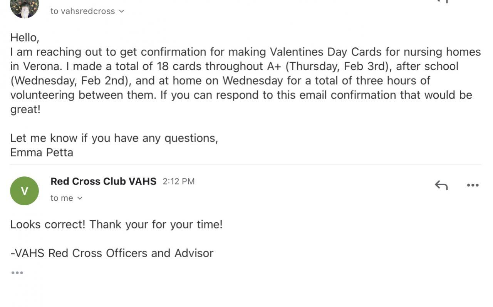Click the "-VAHS Red Cross Officers and Advisor" signature

pyautogui.click(x=112, y=253)
